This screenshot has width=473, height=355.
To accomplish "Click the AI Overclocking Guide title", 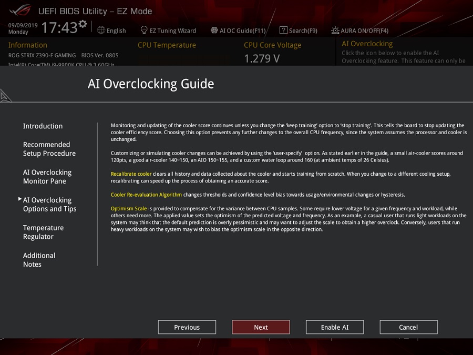I will [x=151, y=84].
